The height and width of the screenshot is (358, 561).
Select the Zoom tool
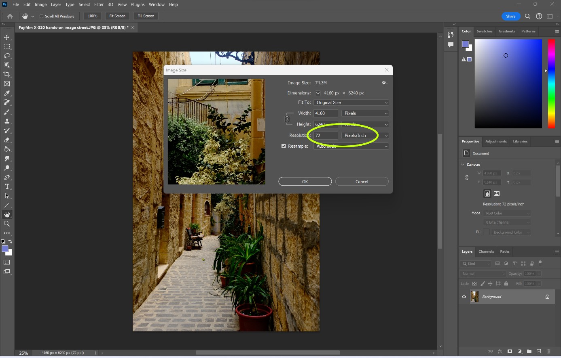tap(7, 224)
